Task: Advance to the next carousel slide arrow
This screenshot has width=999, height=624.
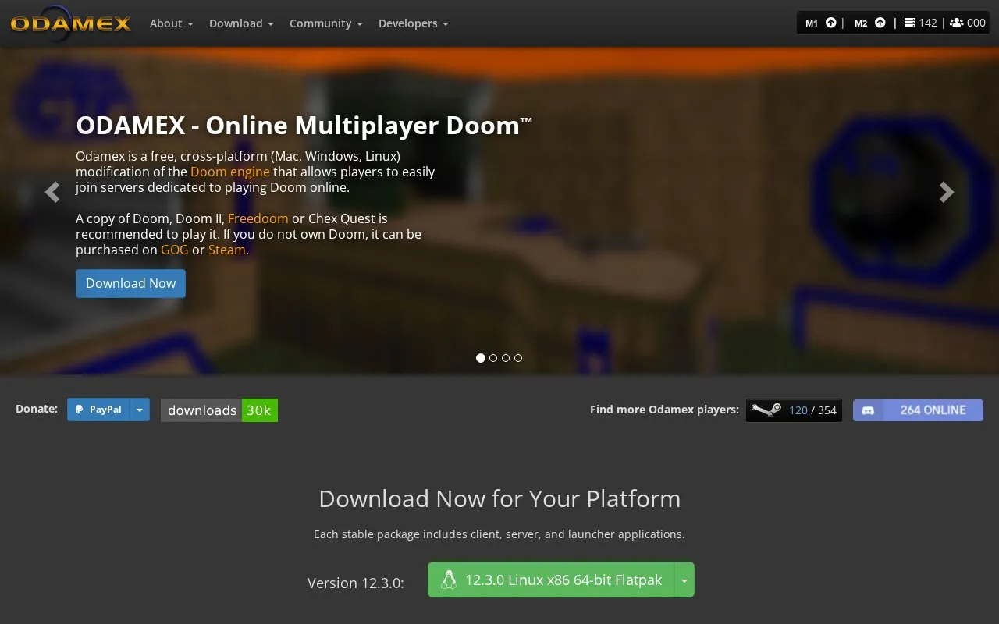Action: [947, 192]
